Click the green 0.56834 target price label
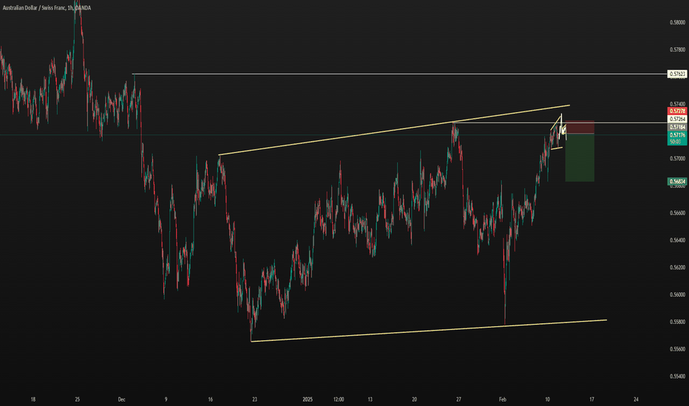The width and height of the screenshot is (689, 406). pos(677,182)
